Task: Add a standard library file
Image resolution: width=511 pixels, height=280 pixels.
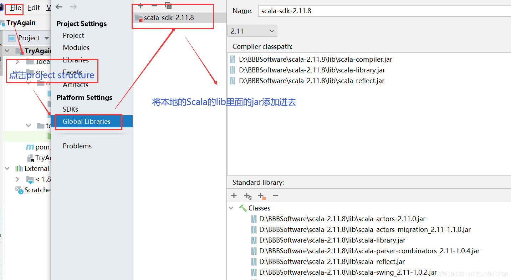Action: pyautogui.click(x=234, y=195)
